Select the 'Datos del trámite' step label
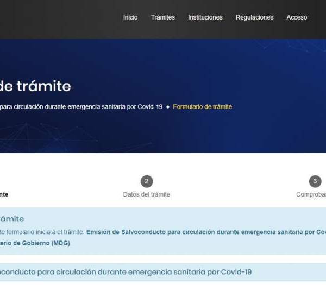The image size is (326, 285). point(146,194)
